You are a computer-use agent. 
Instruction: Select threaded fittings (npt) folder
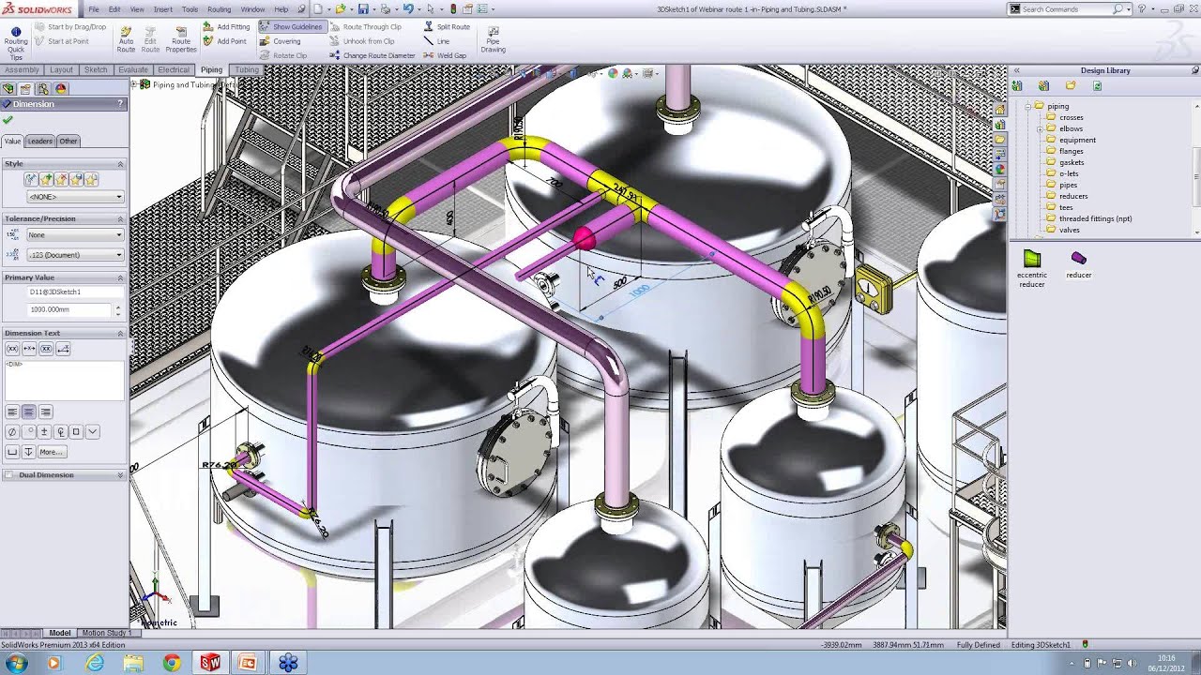1095,218
